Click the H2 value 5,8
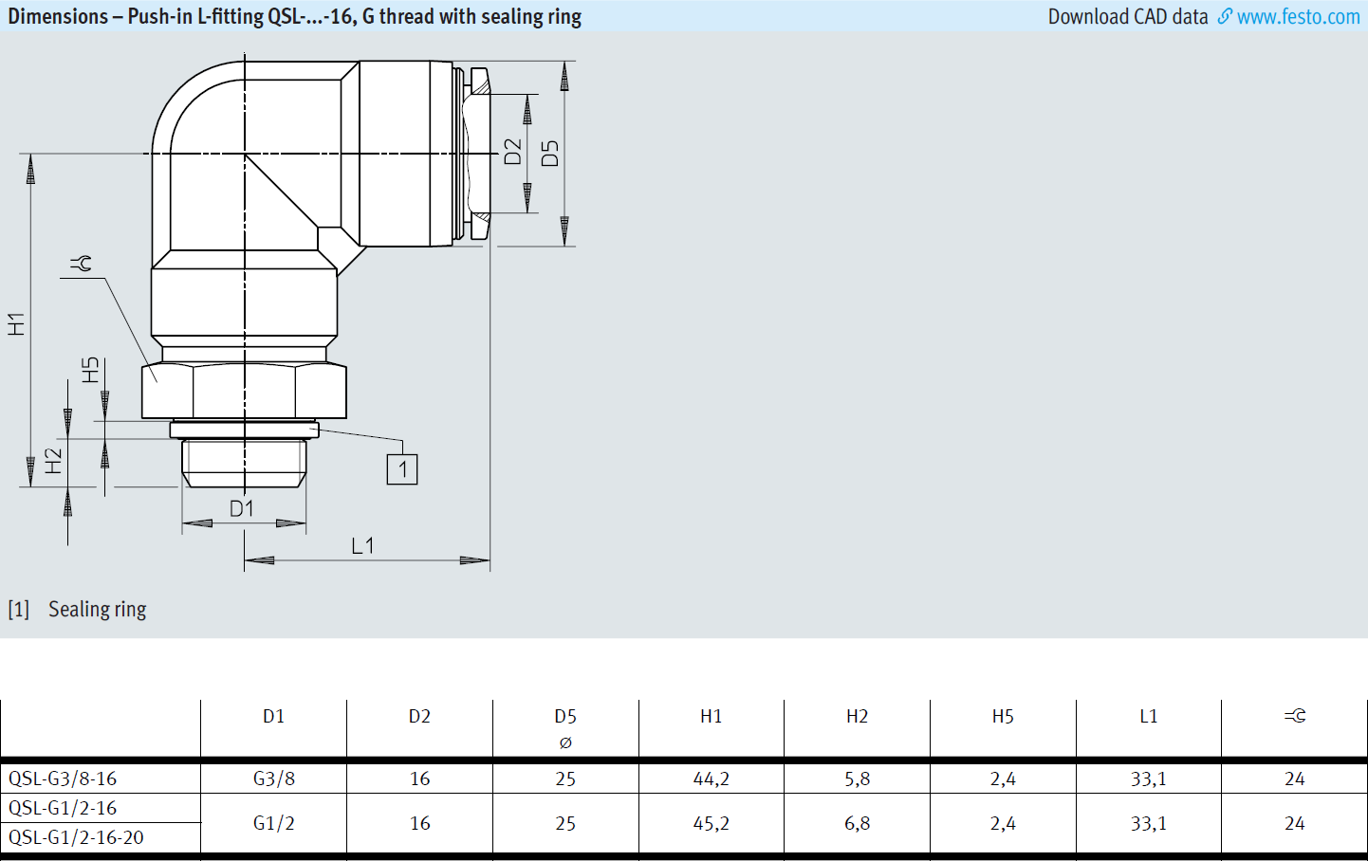The image size is (1368, 861). (857, 779)
